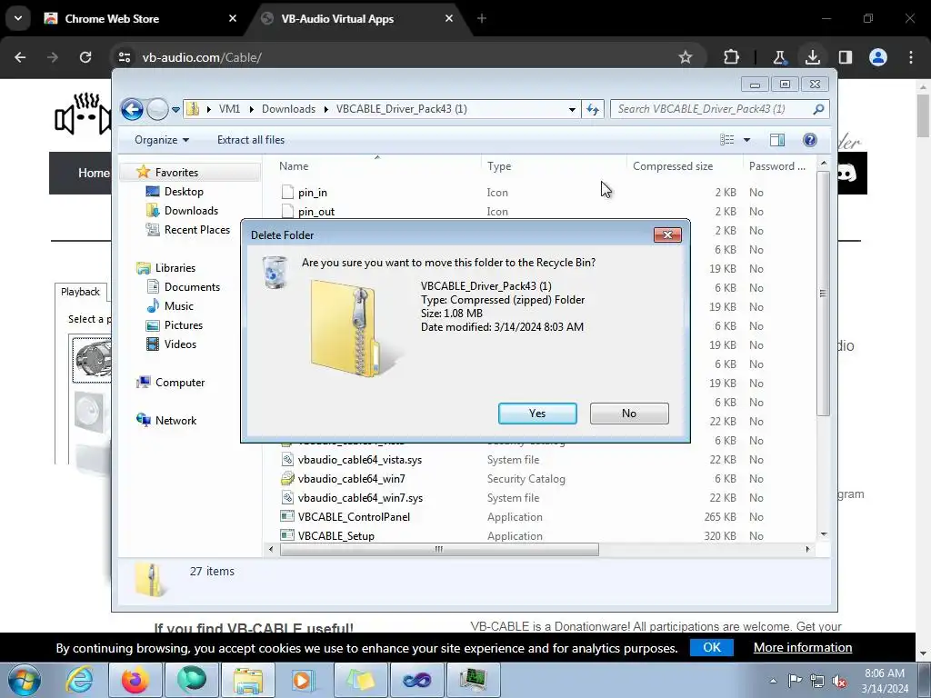Viewport: 931px width, 698px height.
Task: Go back in Chrome
Action: 20,57
